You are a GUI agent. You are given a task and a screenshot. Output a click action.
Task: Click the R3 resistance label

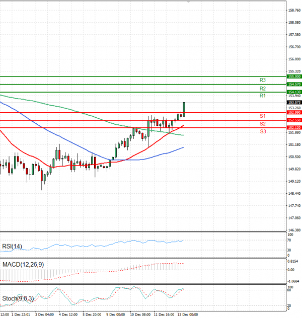point(262,80)
